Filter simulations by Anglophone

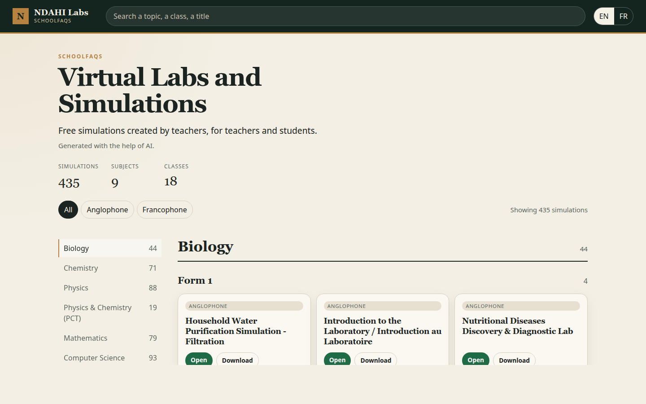pos(107,210)
